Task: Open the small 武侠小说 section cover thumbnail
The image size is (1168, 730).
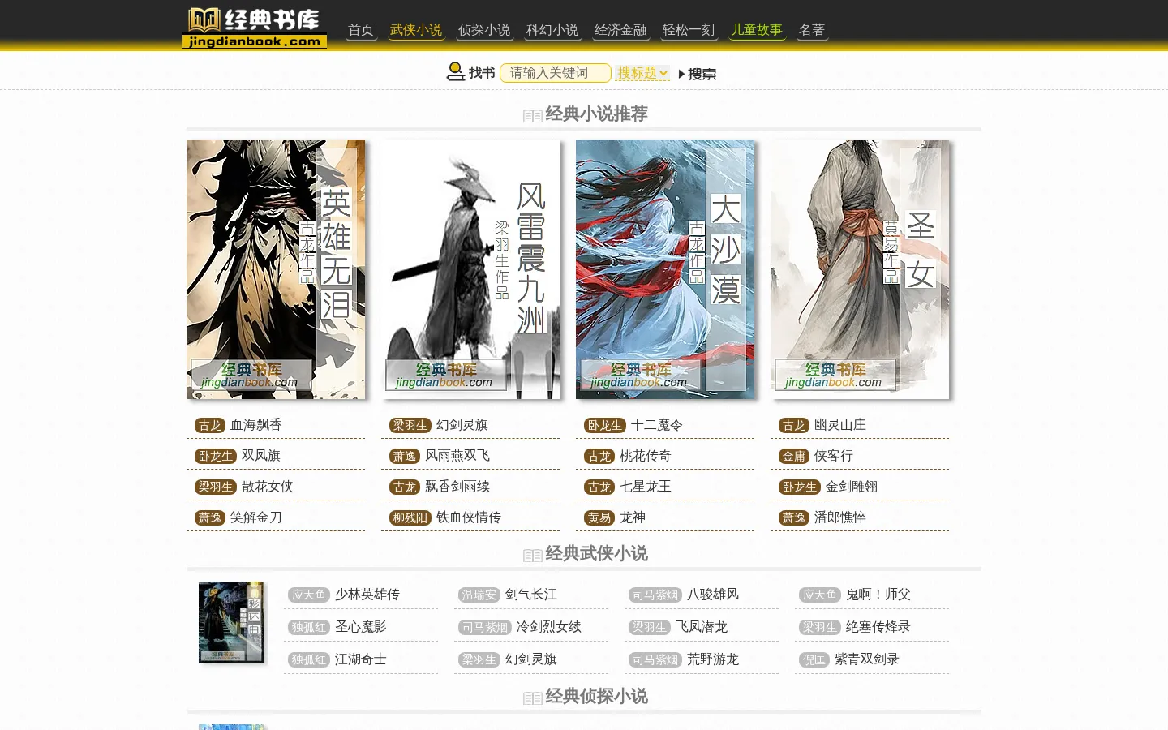Action: click(x=231, y=622)
